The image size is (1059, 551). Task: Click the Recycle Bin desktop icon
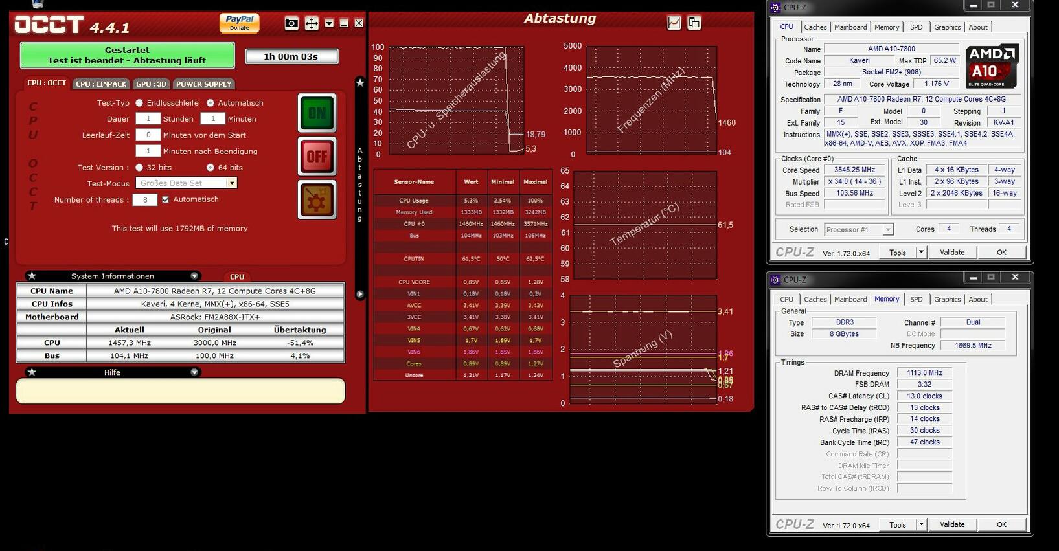tap(37, 3)
